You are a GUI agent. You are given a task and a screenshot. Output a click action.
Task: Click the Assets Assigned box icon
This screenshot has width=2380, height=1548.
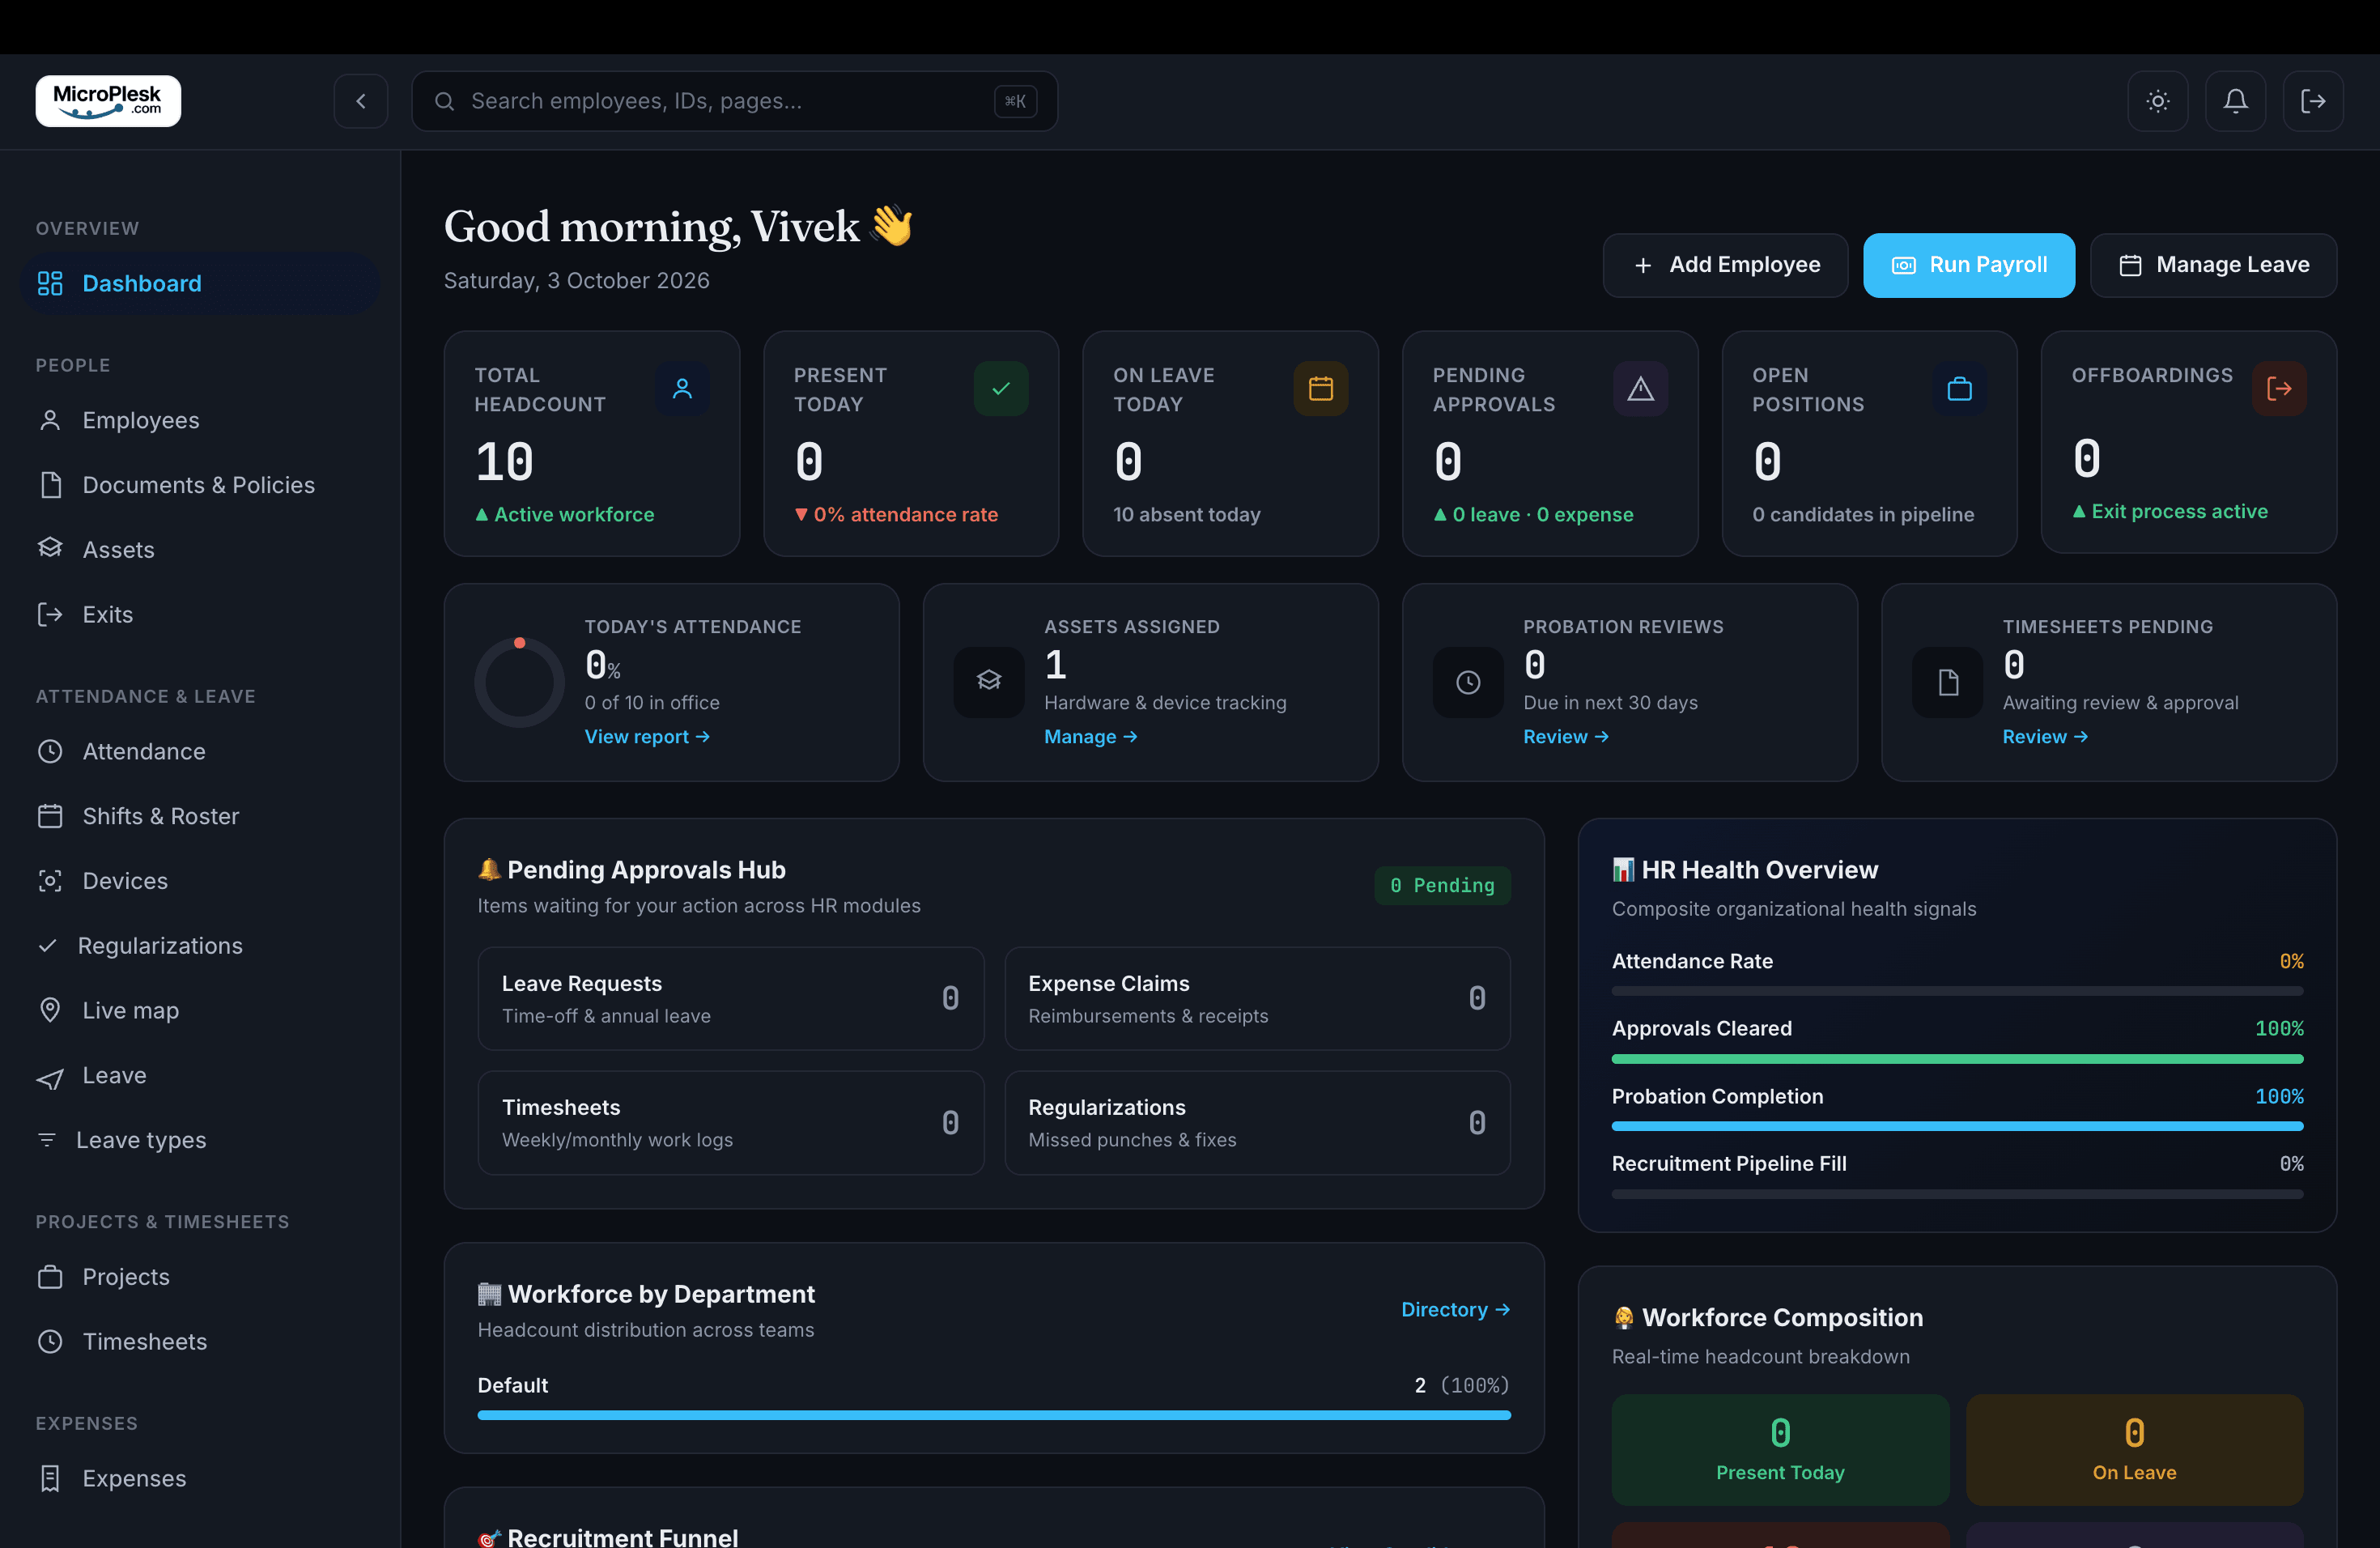click(989, 682)
